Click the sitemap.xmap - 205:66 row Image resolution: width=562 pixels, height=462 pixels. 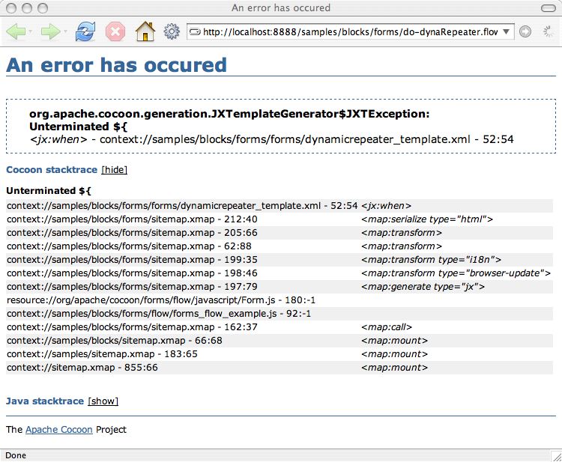tap(280, 233)
